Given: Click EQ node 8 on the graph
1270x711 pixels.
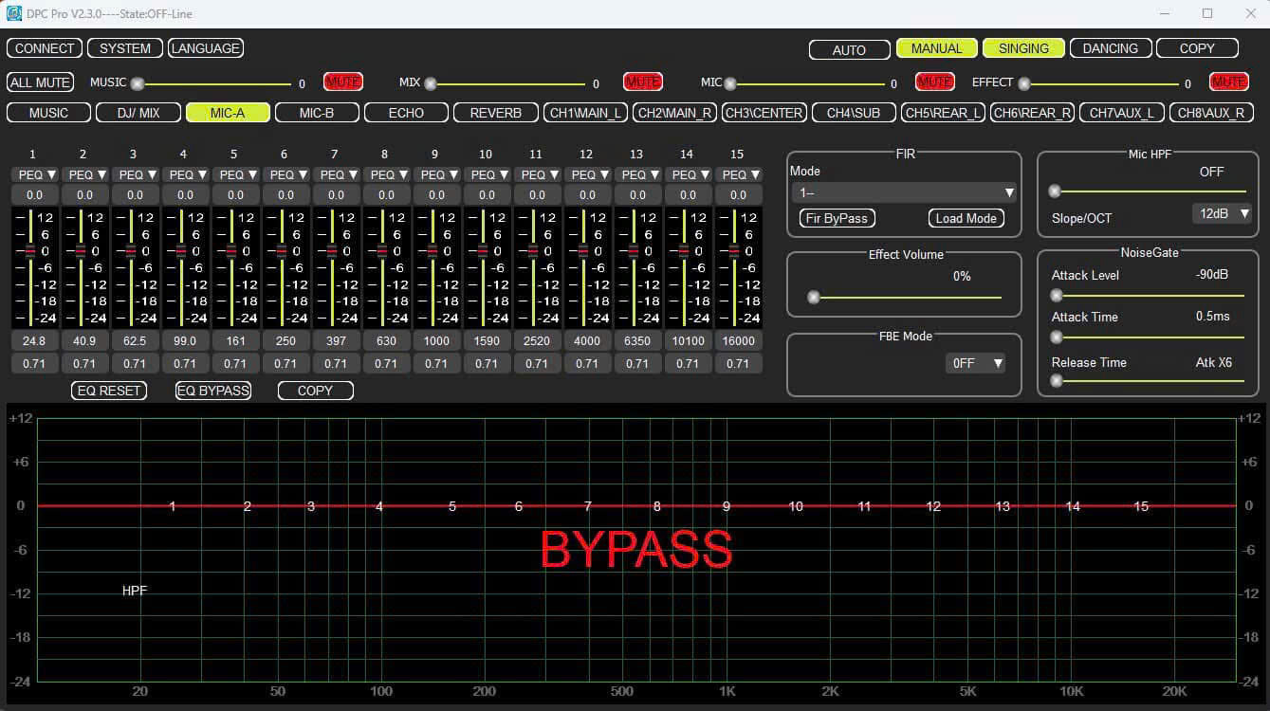Looking at the screenshot, I should click(x=656, y=506).
